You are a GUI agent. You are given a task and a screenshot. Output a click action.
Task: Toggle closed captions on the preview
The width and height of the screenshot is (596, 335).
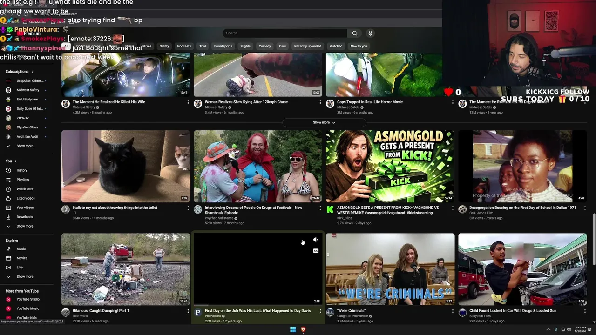point(316,251)
